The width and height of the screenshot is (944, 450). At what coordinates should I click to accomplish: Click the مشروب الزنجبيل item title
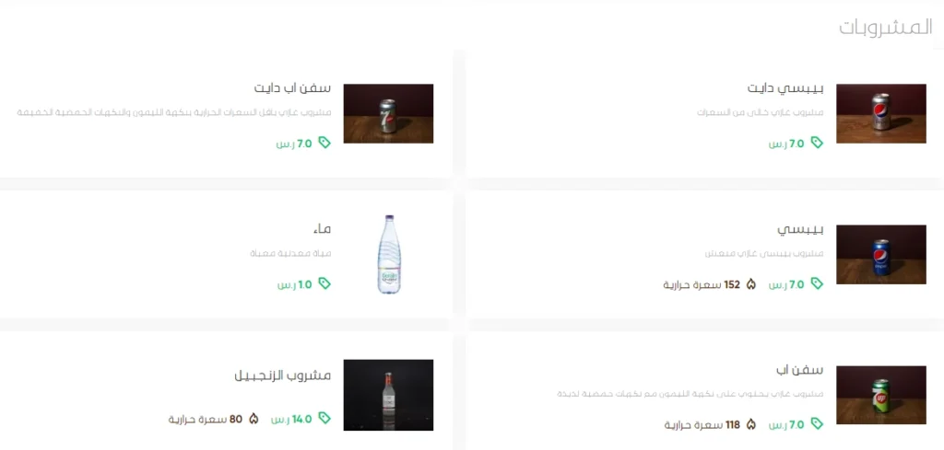pyautogui.click(x=283, y=376)
